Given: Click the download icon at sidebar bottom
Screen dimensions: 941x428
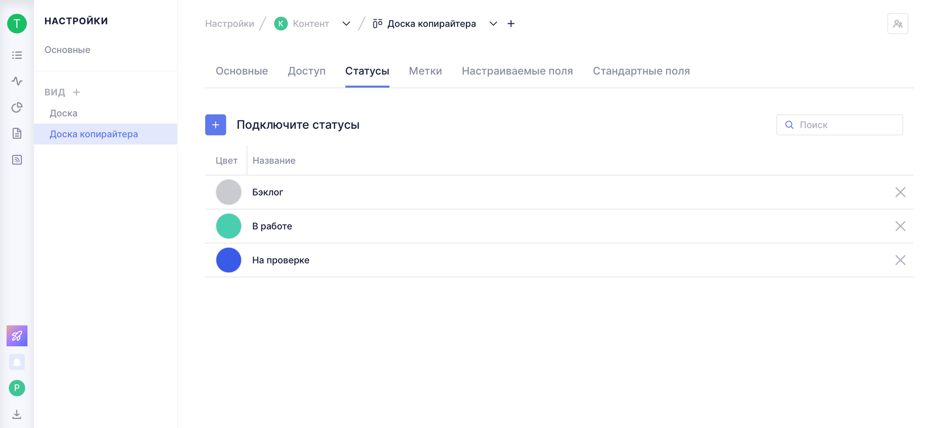Looking at the screenshot, I should [17, 414].
